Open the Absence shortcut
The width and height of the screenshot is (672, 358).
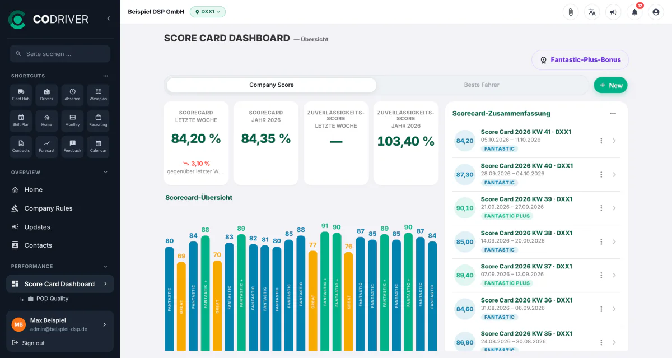(x=72, y=95)
